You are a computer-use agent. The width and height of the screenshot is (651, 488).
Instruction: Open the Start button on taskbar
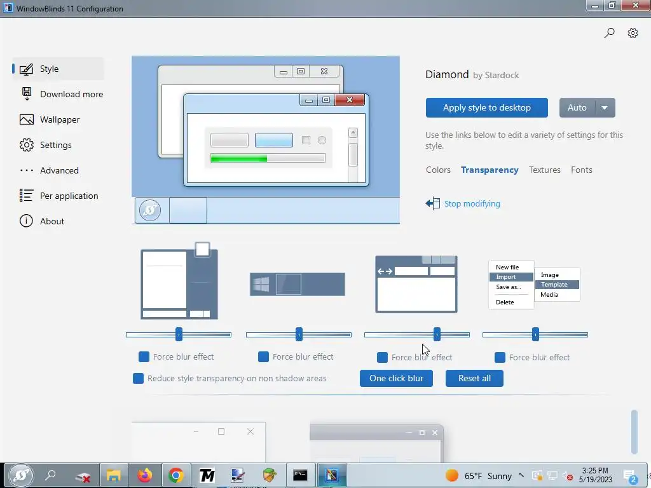click(21, 475)
